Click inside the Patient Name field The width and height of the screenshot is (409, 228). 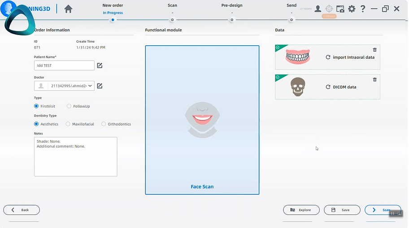click(x=64, y=66)
